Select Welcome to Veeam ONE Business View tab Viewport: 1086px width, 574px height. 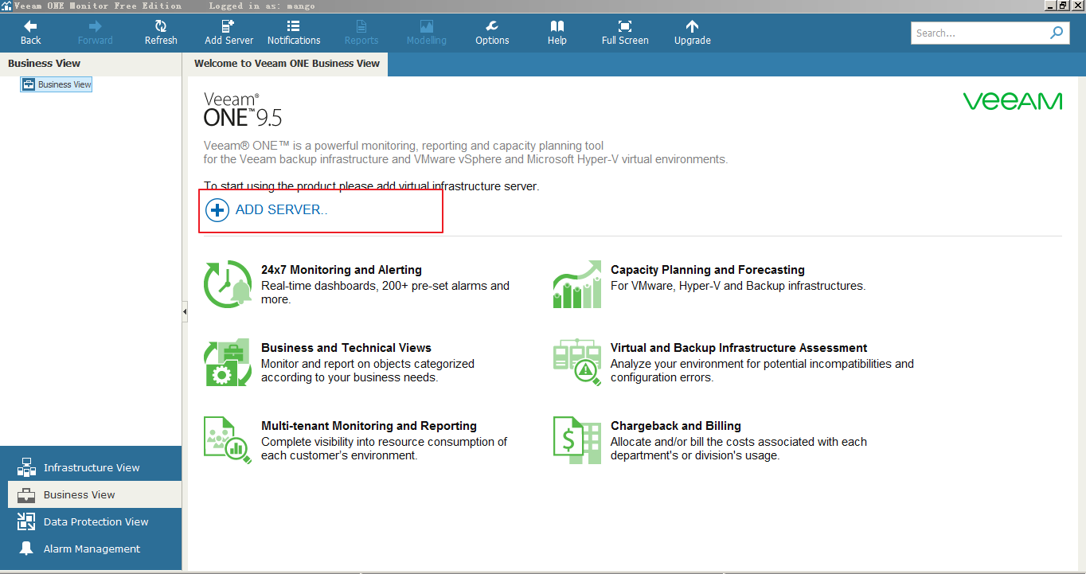pos(287,64)
